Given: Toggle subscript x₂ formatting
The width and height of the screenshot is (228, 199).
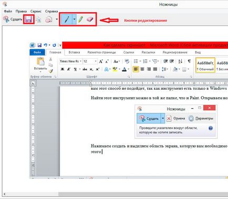Looking at the screenshot, I should coord(91,69).
